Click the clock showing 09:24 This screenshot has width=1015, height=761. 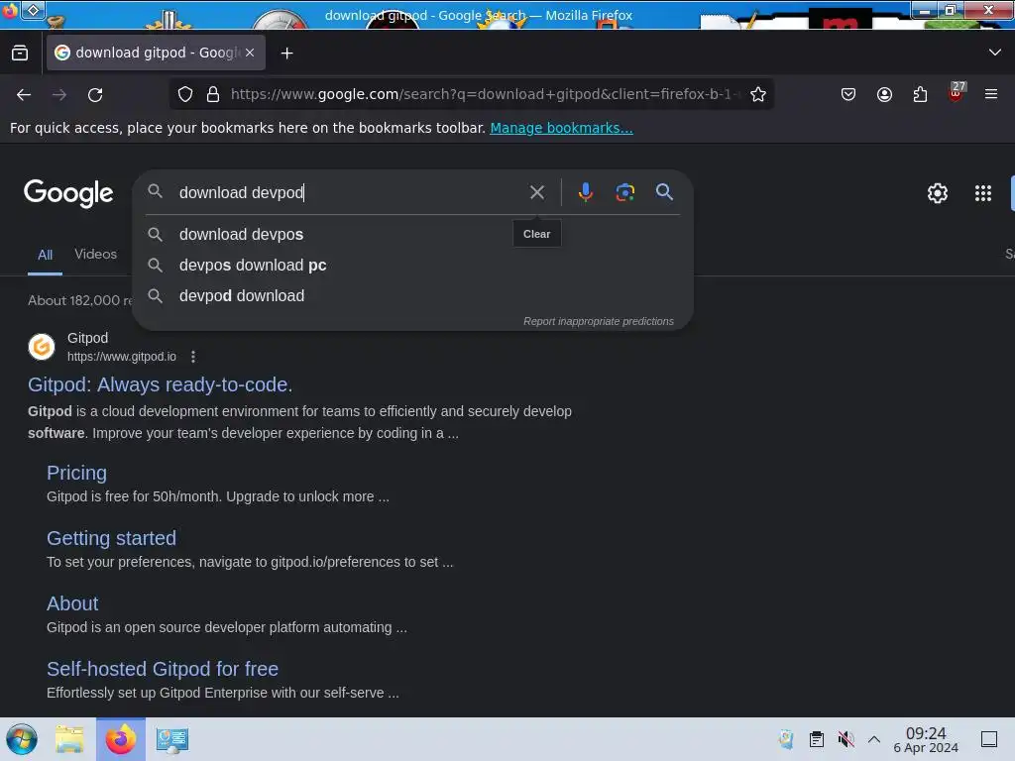(926, 739)
